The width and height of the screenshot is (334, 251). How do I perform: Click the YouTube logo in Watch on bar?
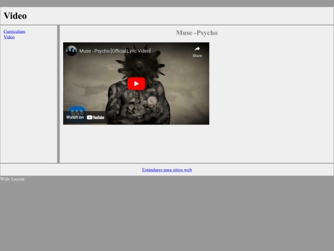point(95,117)
